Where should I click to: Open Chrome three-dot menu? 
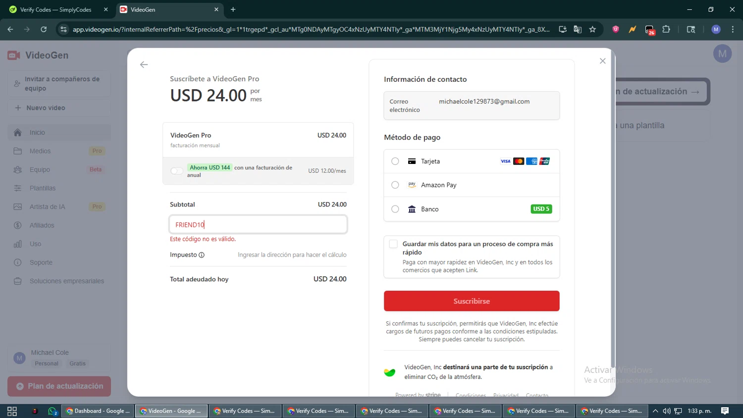[733, 29]
